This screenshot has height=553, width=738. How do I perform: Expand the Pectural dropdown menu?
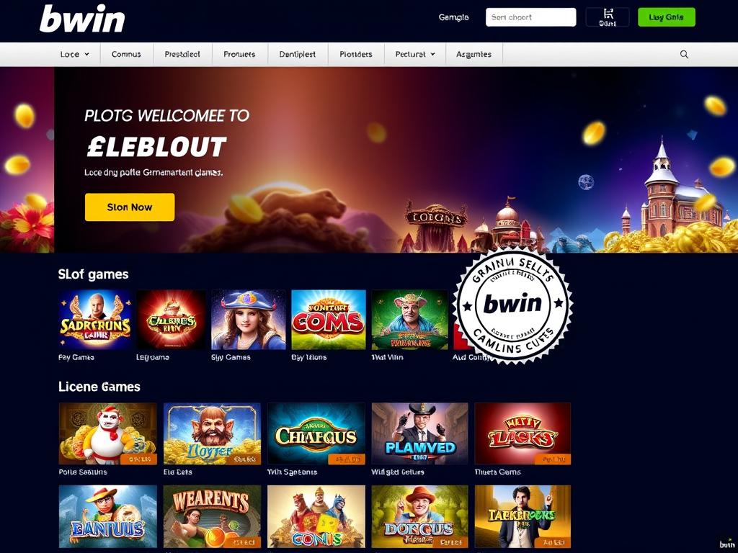coord(414,54)
